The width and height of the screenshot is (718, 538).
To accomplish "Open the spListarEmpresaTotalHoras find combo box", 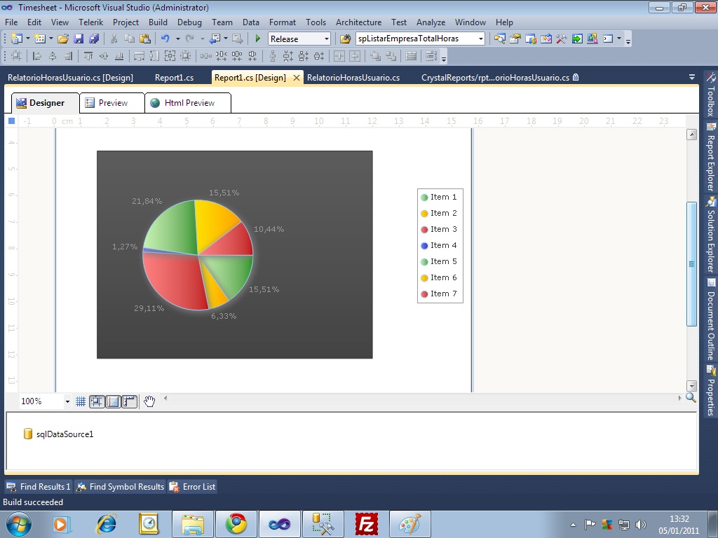I will pos(480,39).
